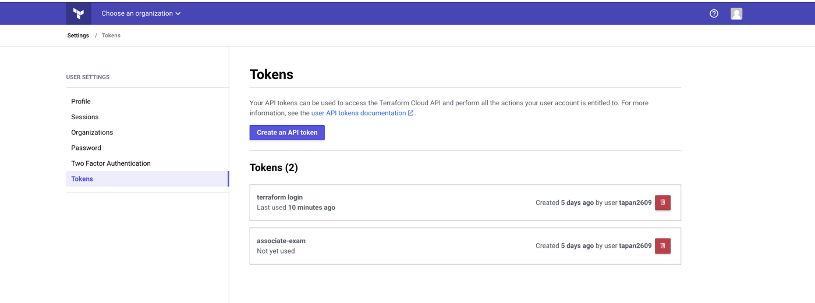Open the user avatar menu
815x303 pixels.
pos(736,13)
